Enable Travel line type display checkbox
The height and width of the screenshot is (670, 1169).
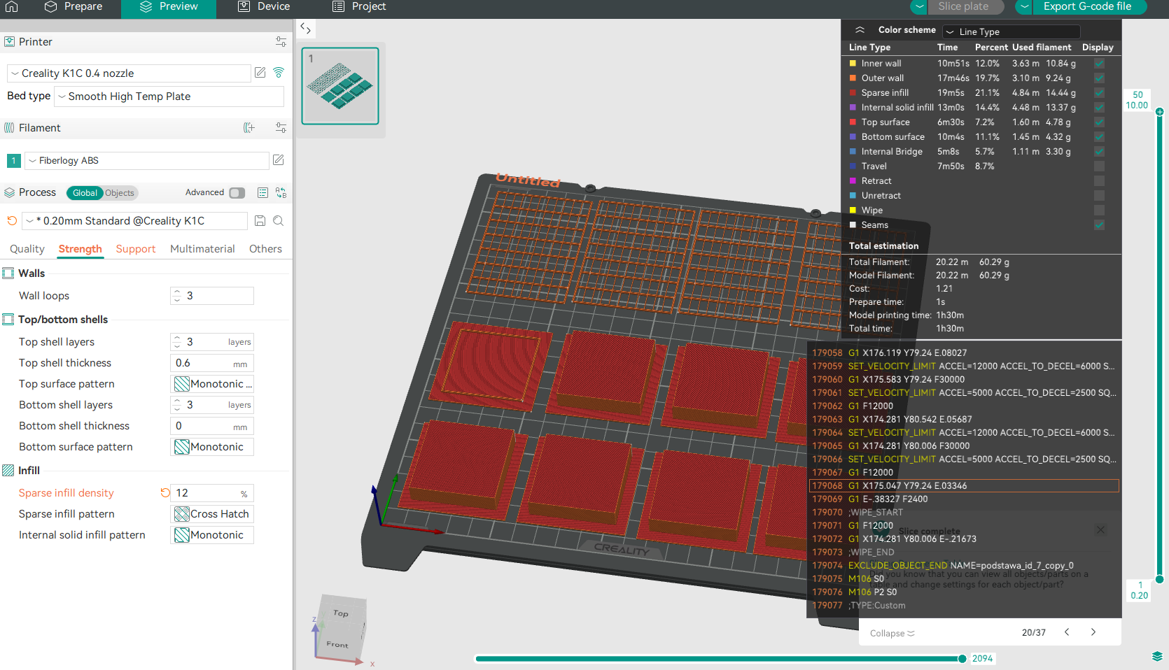1099,166
